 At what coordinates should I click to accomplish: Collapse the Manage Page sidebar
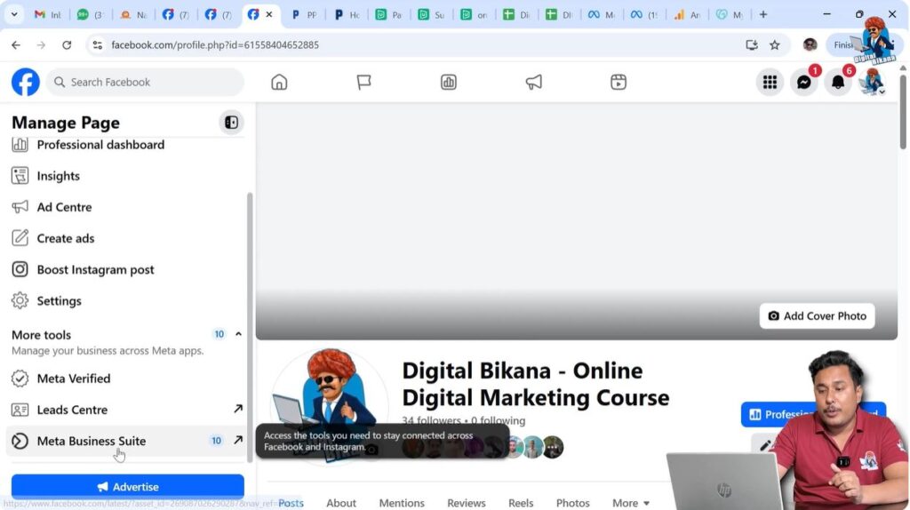(x=231, y=123)
